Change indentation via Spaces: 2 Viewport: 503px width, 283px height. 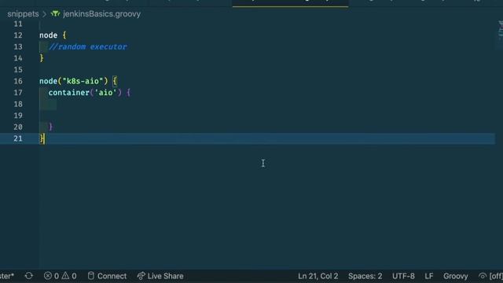pos(365,276)
